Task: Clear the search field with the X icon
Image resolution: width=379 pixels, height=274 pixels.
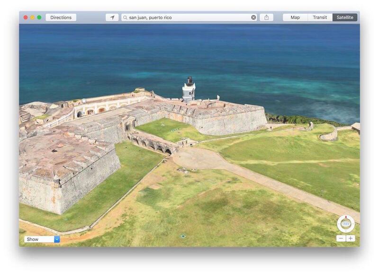Action: (253, 18)
